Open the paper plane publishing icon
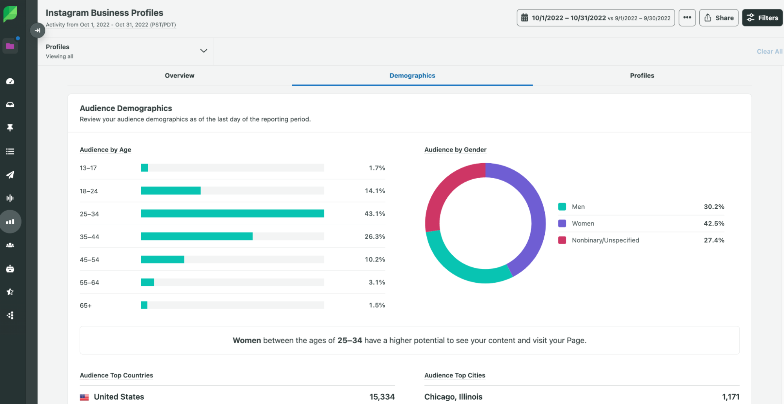 (x=10, y=175)
